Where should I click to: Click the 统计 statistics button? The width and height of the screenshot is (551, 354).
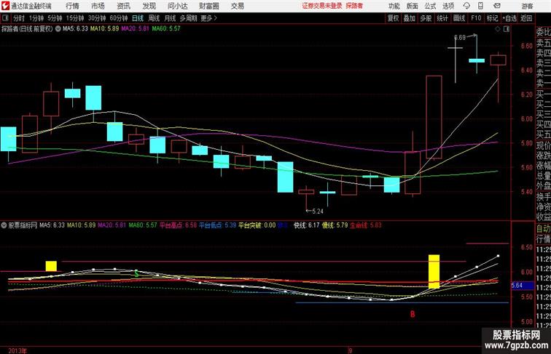[x=442, y=18]
